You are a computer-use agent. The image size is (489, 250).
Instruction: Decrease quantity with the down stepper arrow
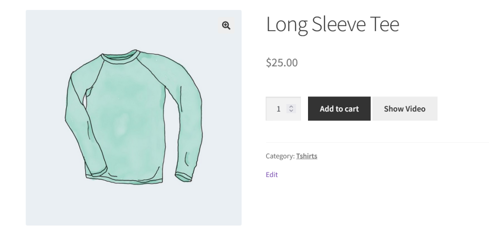[x=291, y=111]
